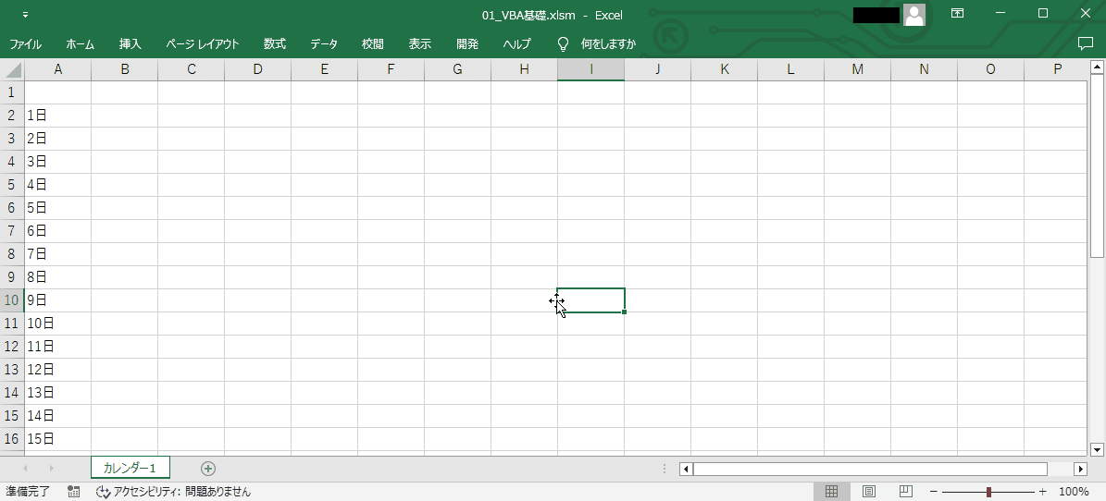Click previous sheet navigation arrow
Screen dimensions: 1106x501
point(26,469)
